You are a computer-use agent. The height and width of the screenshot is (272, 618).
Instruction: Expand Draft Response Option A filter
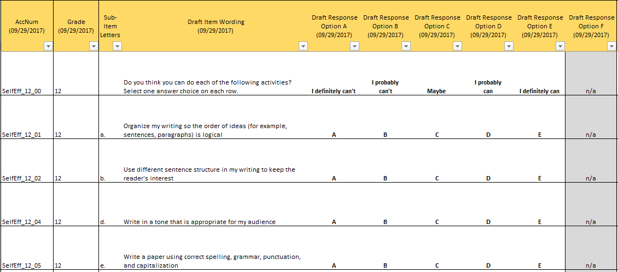tap(354, 47)
